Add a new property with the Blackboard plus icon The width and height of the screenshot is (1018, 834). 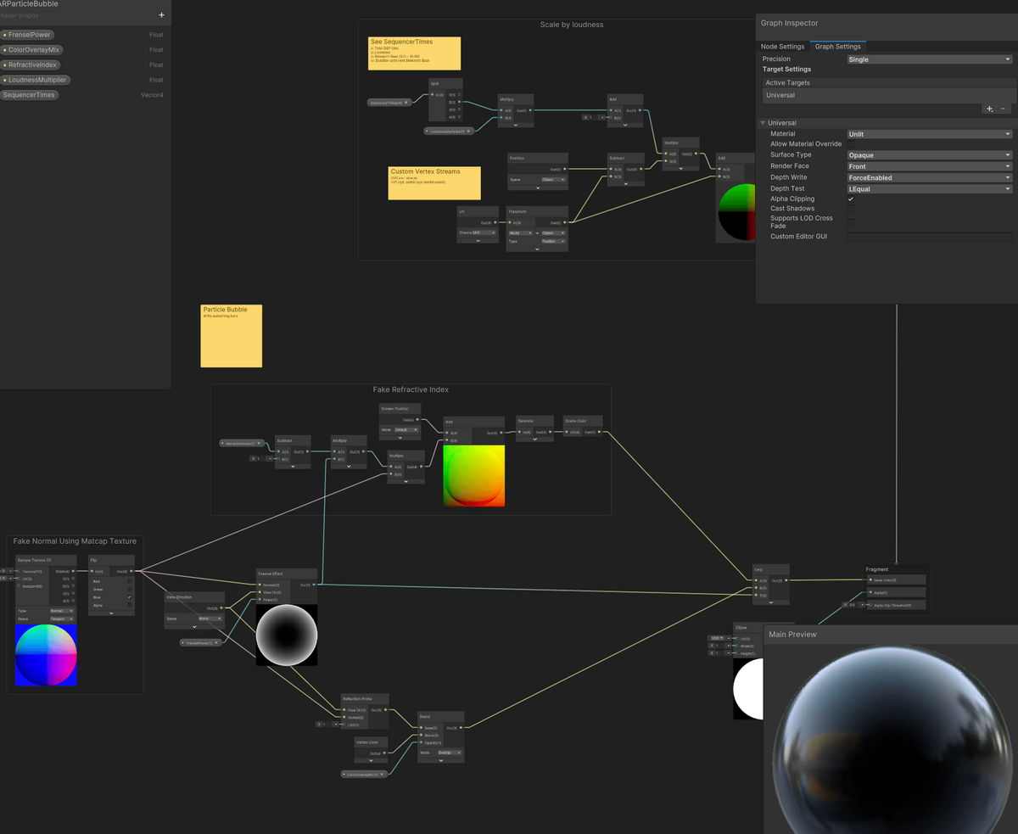tap(162, 15)
